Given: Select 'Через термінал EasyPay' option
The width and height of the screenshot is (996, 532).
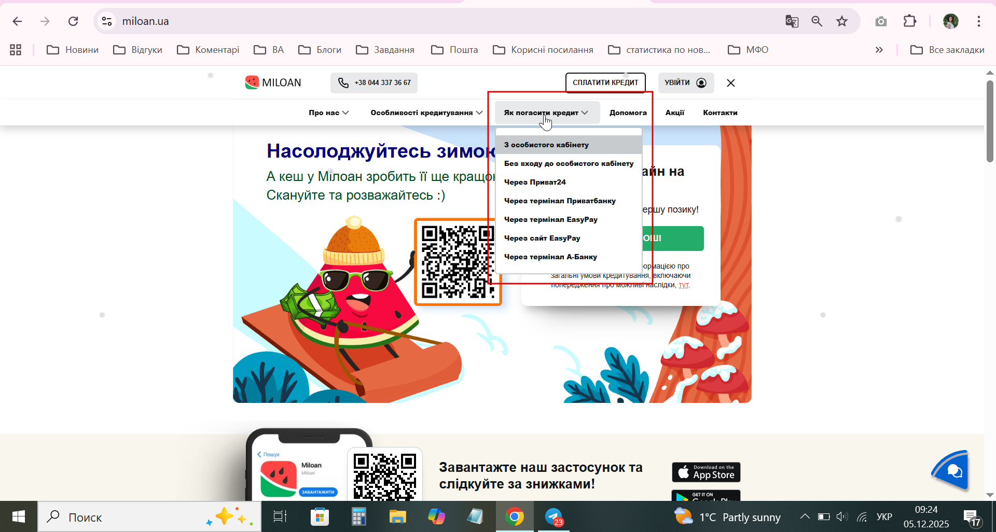Looking at the screenshot, I should (x=569, y=219).
